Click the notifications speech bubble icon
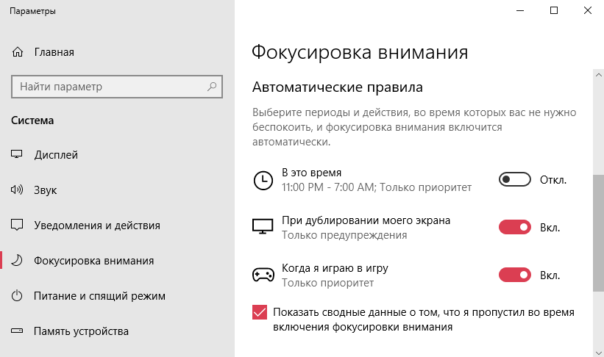 pos(17,225)
